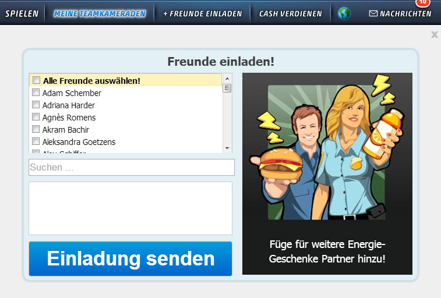This screenshot has width=441, height=298.
Task: Focus the Suchen search field
Action: coord(132,168)
